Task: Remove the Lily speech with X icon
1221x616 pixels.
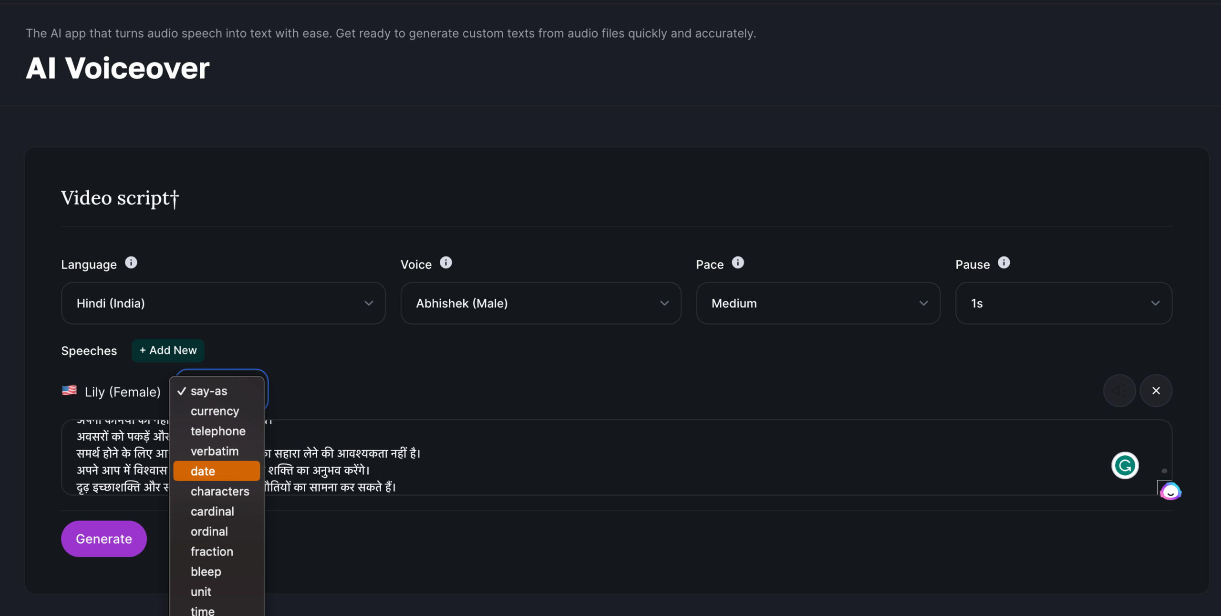Action: (x=1156, y=391)
